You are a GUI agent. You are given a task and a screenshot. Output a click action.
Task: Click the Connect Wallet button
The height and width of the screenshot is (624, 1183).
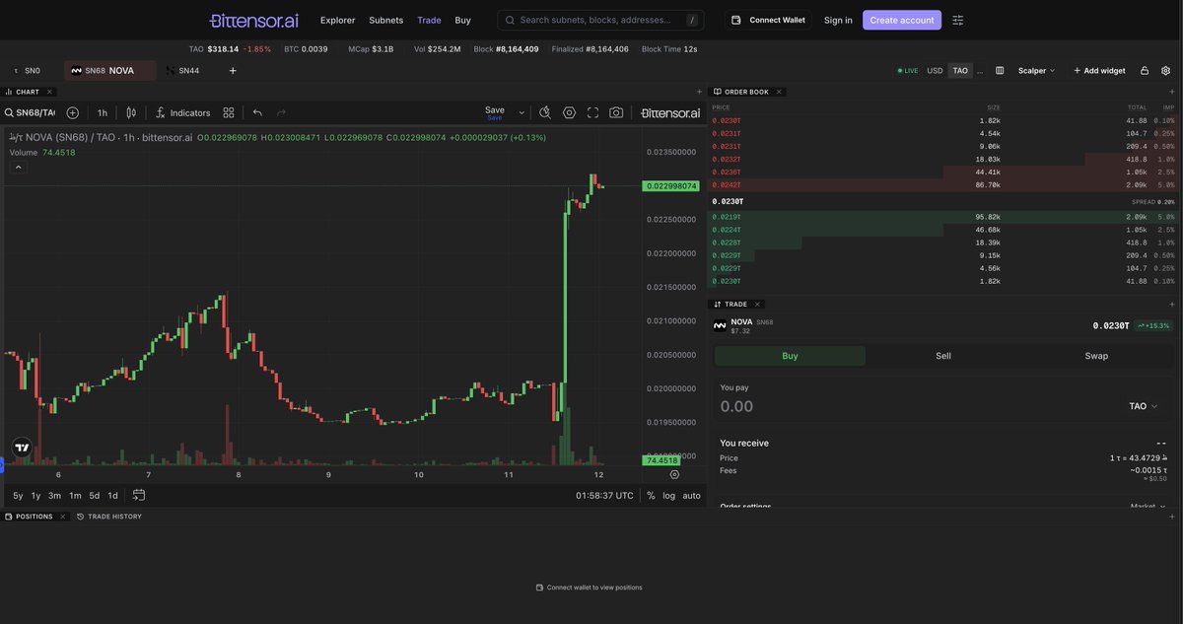coord(769,20)
